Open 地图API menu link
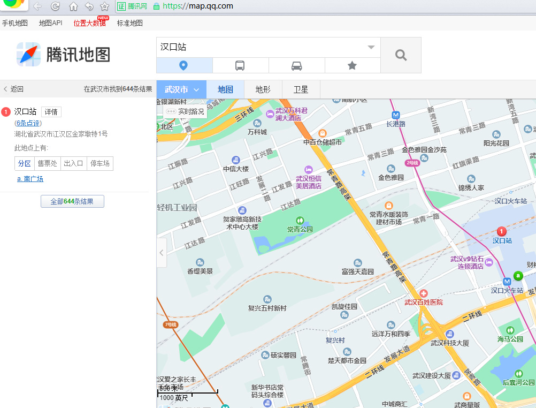 point(51,23)
